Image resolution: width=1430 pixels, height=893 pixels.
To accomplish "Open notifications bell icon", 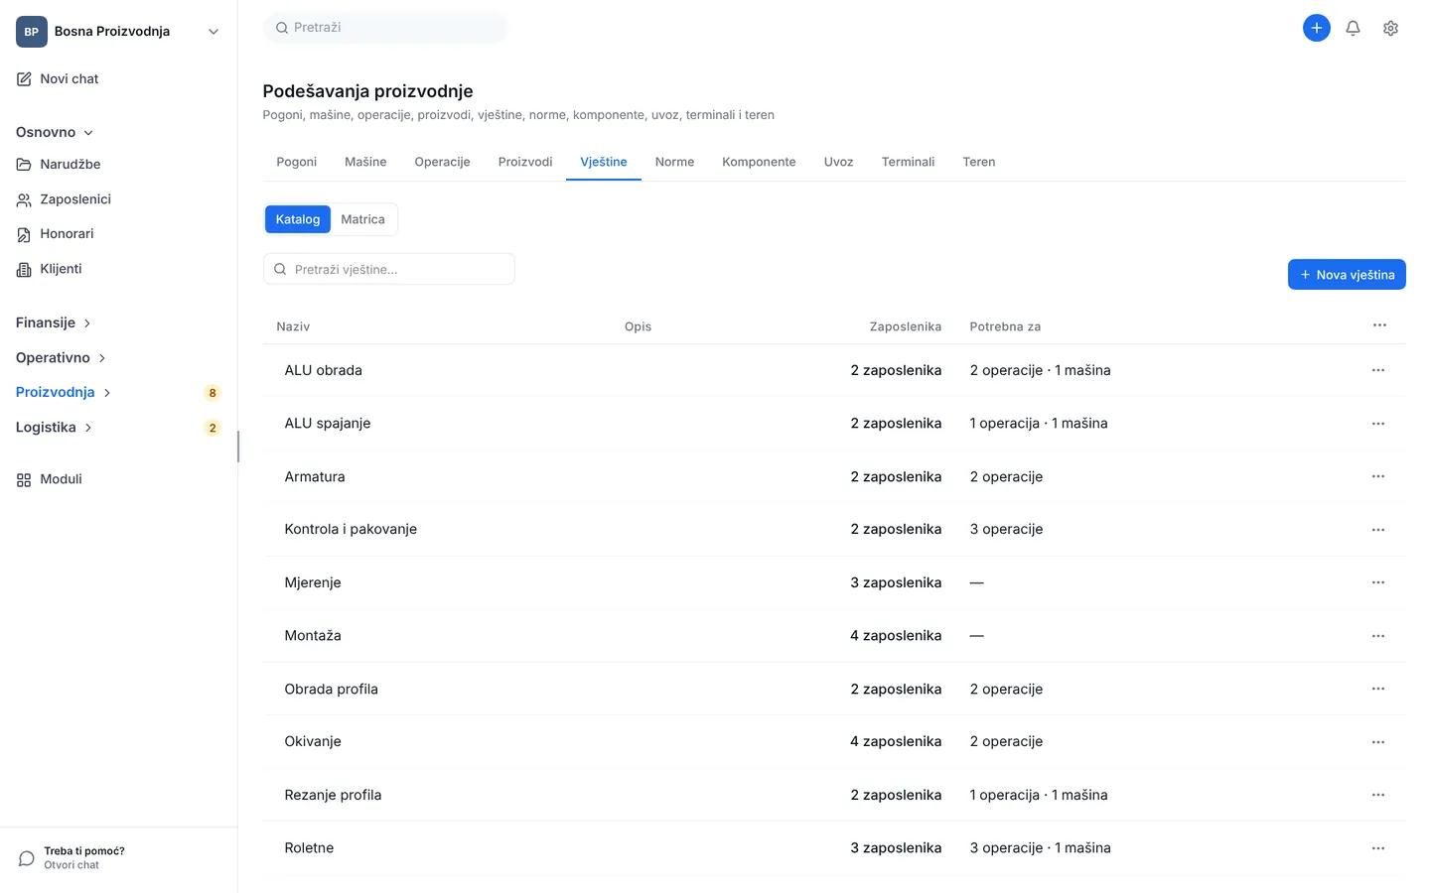I will [1353, 28].
